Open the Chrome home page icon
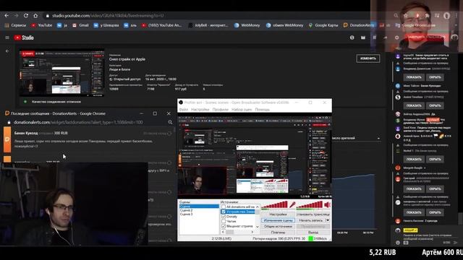The width and height of the screenshot is (463, 260). click(35, 15)
